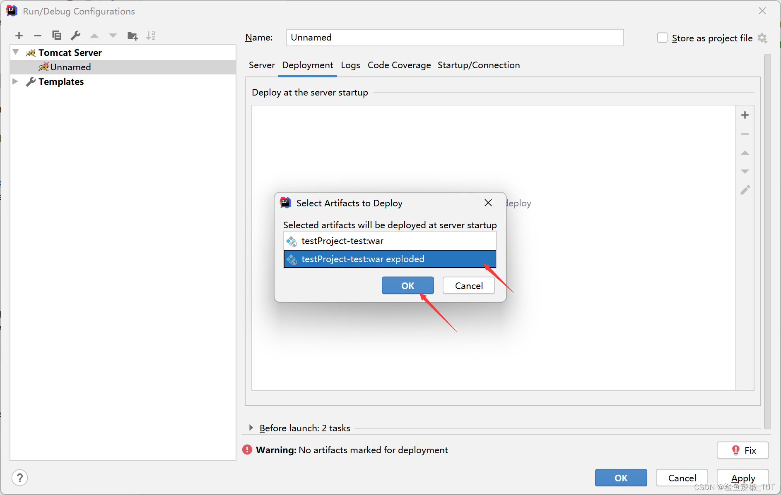
Task: Open edit templates wrench icon in toolbar
Action: point(75,36)
